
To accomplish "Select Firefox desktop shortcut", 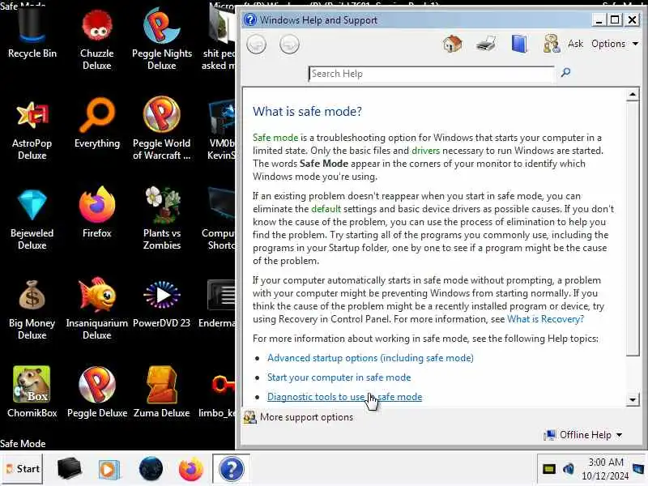I will 97,213.
